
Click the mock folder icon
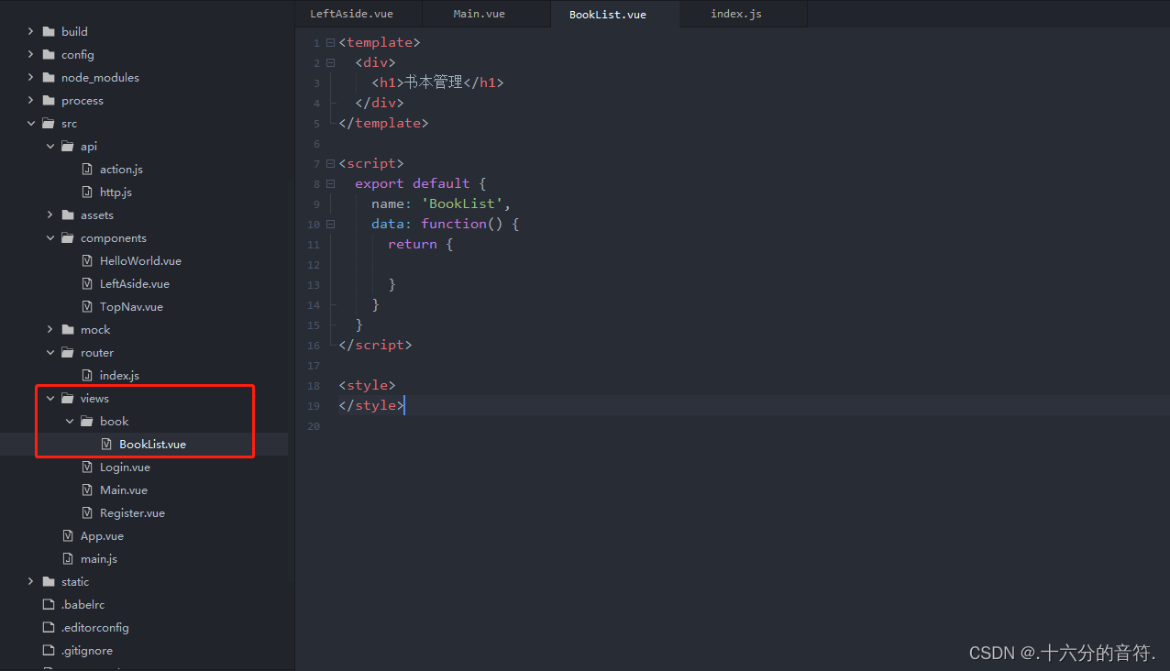(68, 329)
